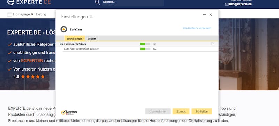The image size is (279, 126).
Task: Click the Norton LifeLock logo
Action: [69, 112]
